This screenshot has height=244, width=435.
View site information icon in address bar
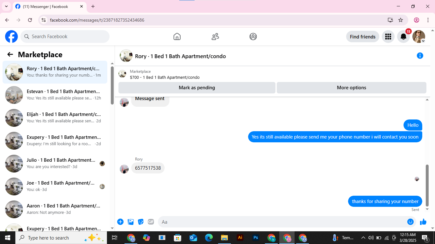point(44,20)
